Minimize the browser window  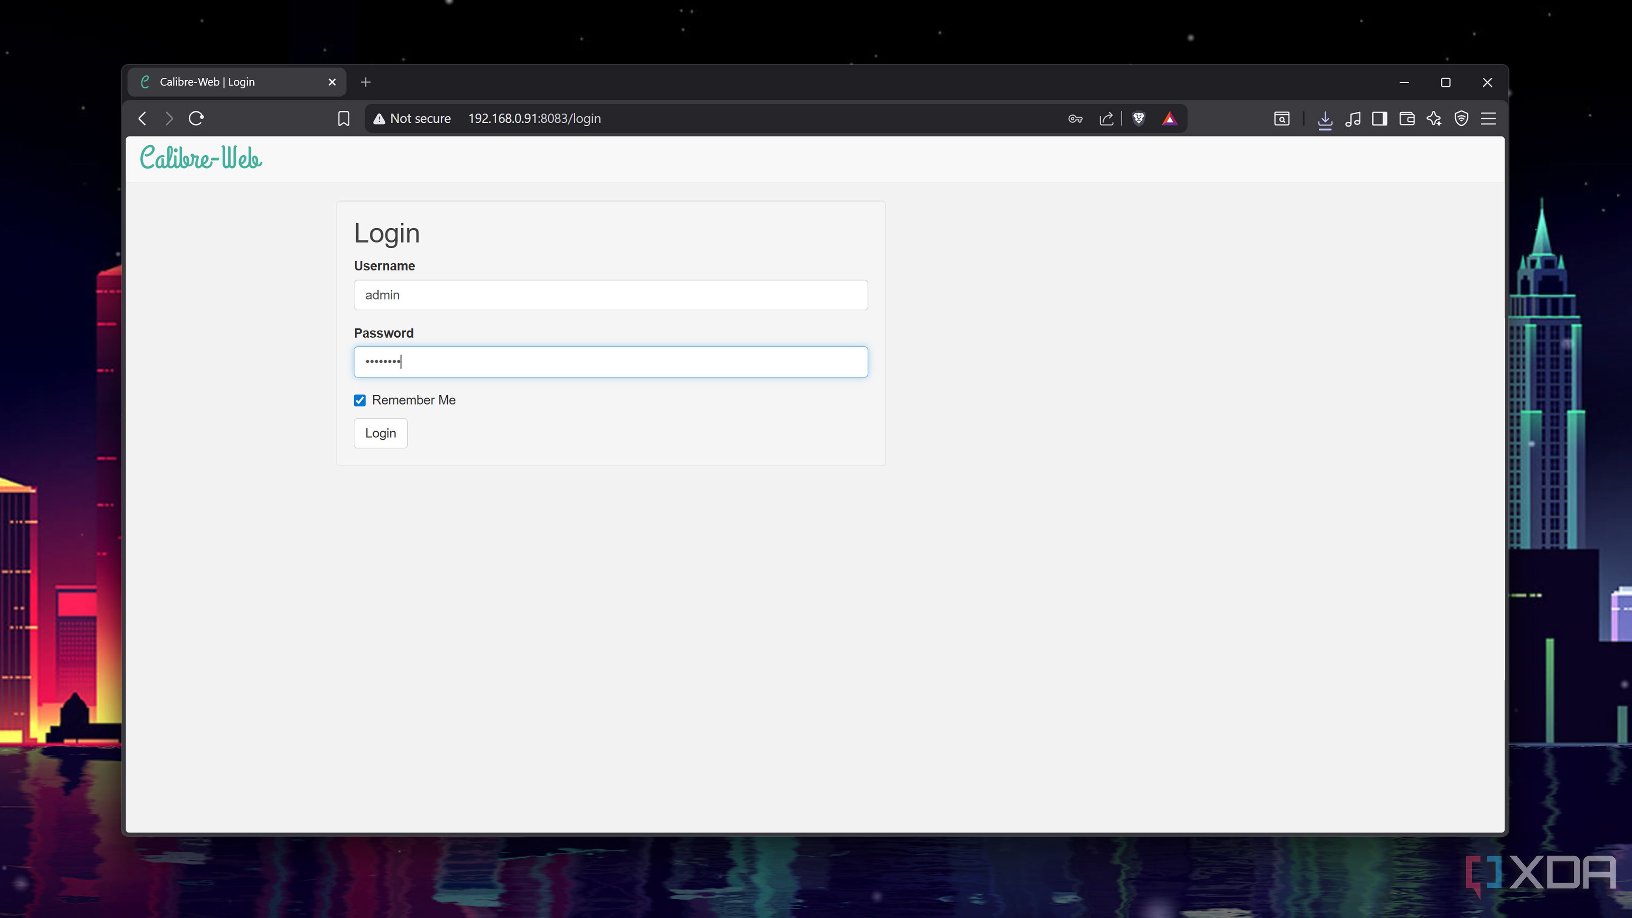(1404, 82)
